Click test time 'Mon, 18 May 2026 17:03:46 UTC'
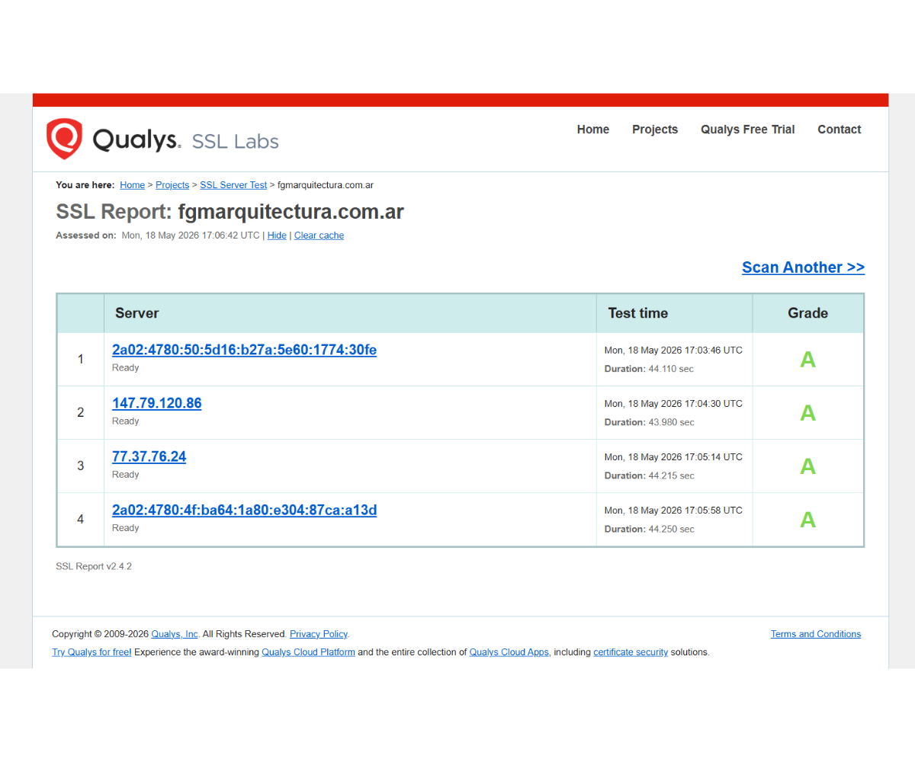This screenshot has width=915, height=762. click(x=673, y=351)
